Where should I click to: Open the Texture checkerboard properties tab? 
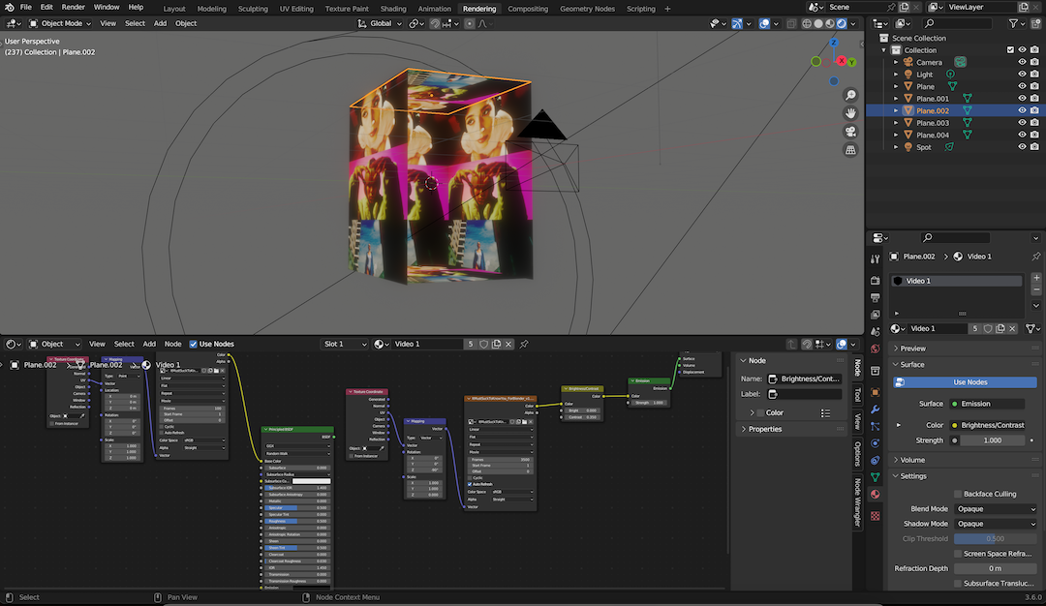point(876,516)
